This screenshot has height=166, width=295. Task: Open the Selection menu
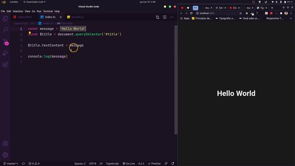18,11
